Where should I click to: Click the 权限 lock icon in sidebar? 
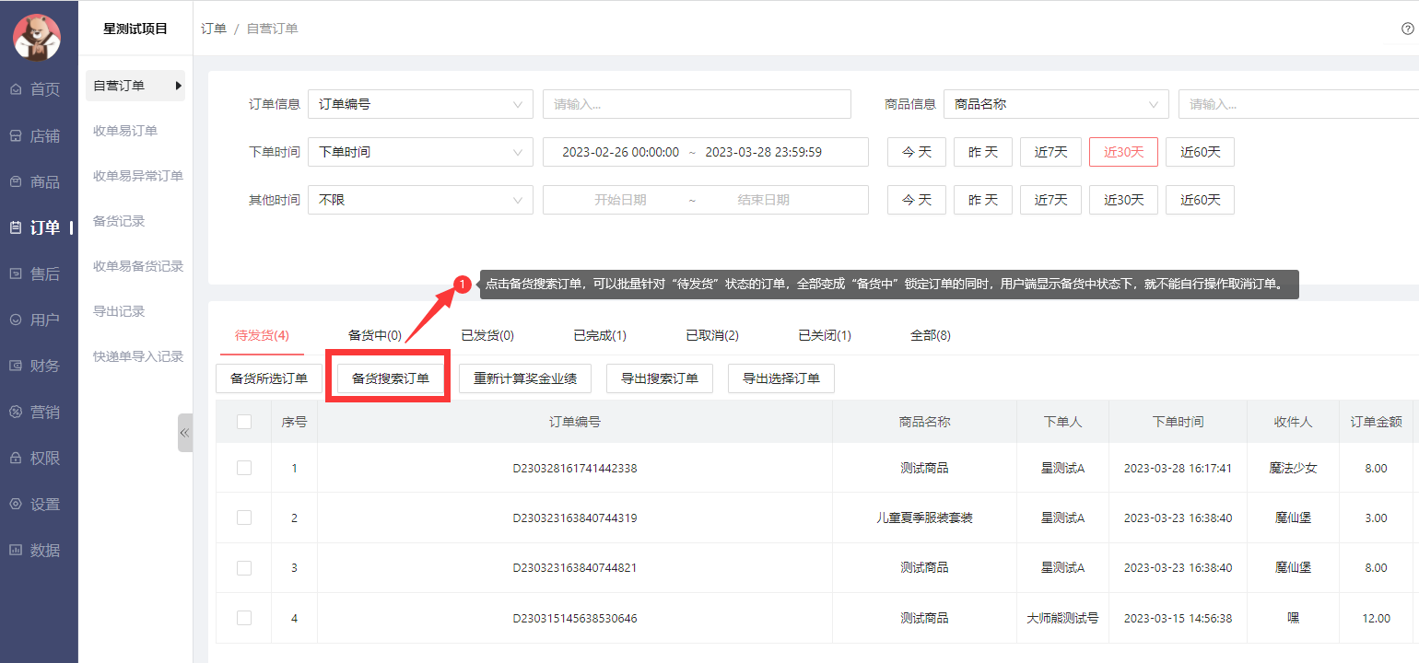coord(16,458)
